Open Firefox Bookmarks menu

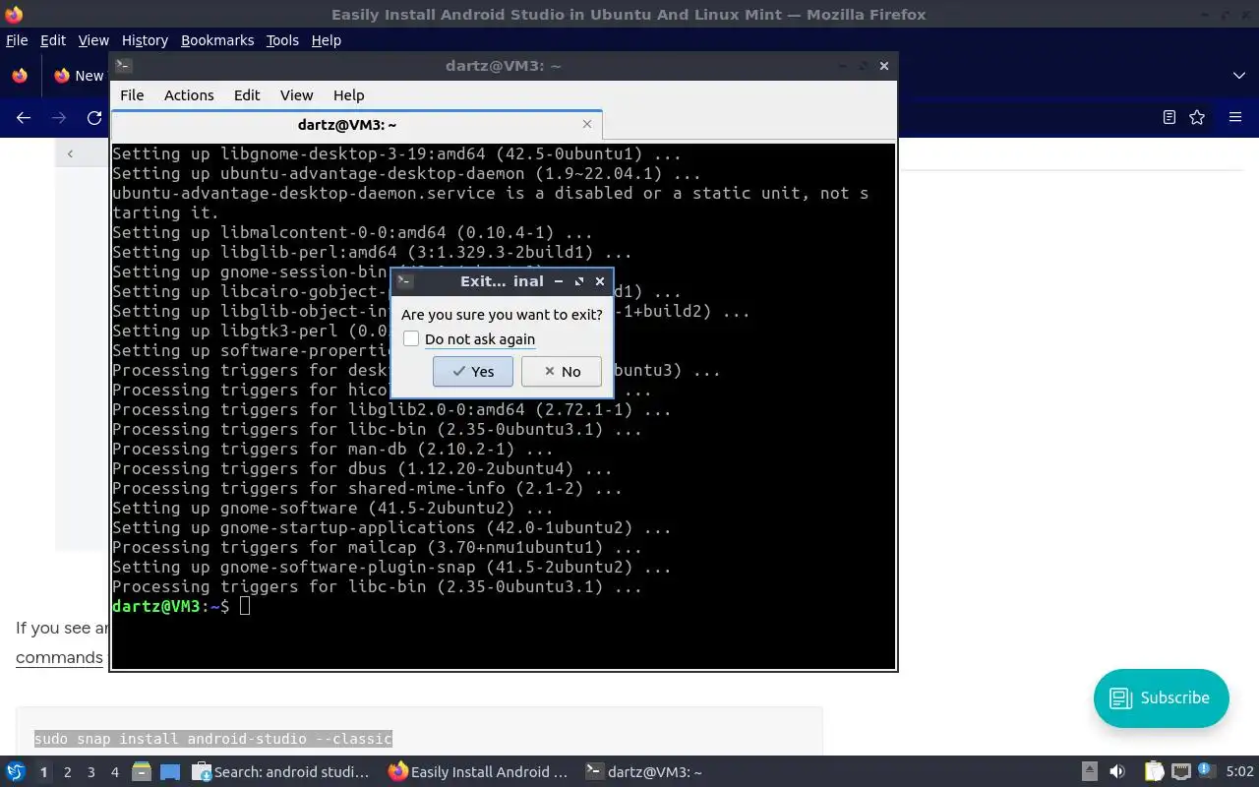(217, 40)
